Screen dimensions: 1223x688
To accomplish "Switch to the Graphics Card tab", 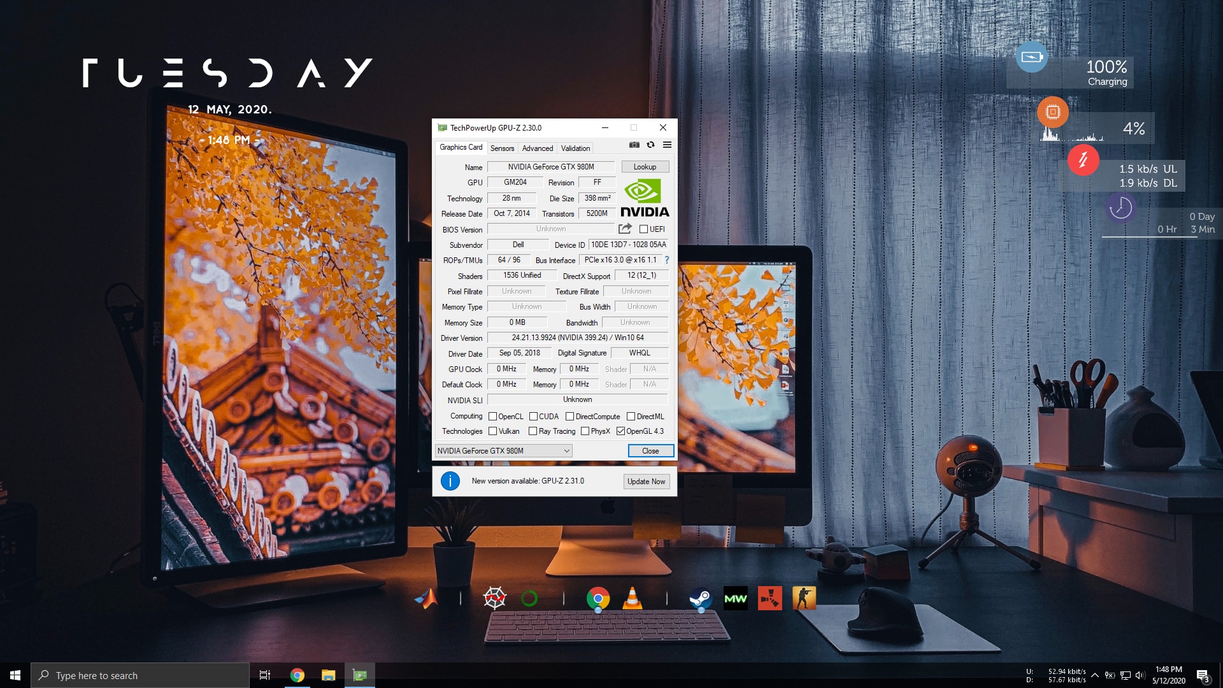I will tap(461, 147).
